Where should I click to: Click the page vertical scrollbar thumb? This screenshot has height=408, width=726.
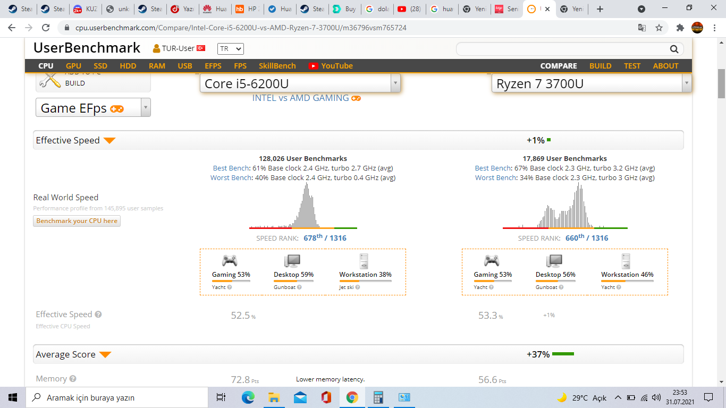point(722,83)
